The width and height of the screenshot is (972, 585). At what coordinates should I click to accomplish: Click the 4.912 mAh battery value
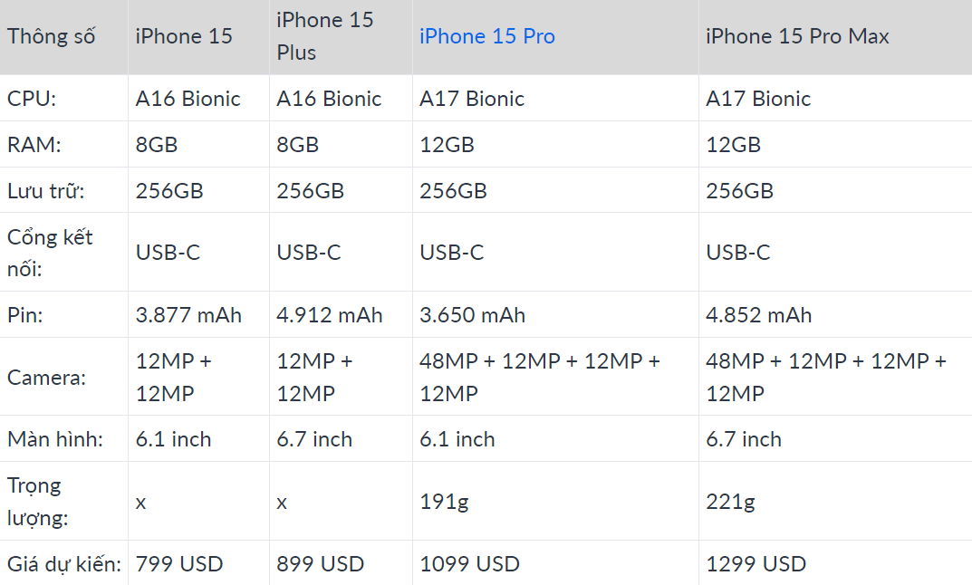(x=330, y=315)
